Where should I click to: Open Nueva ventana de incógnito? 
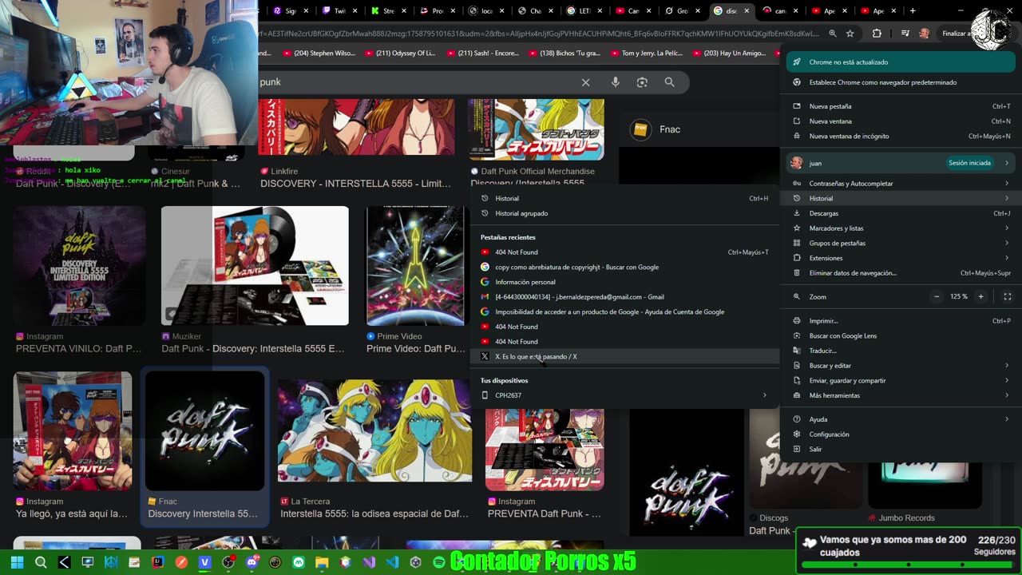coord(901,137)
